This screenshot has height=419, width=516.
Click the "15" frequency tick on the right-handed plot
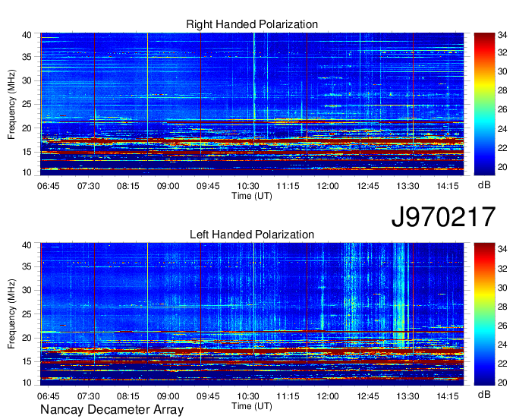[27, 152]
